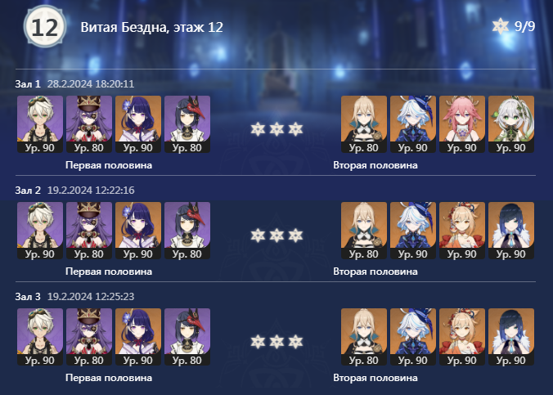Image resolution: width=553 pixels, height=395 pixels.
Task: Click the Зал 1 timestamp 28.2.2024 18:20:11
Action: pos(91,84)
